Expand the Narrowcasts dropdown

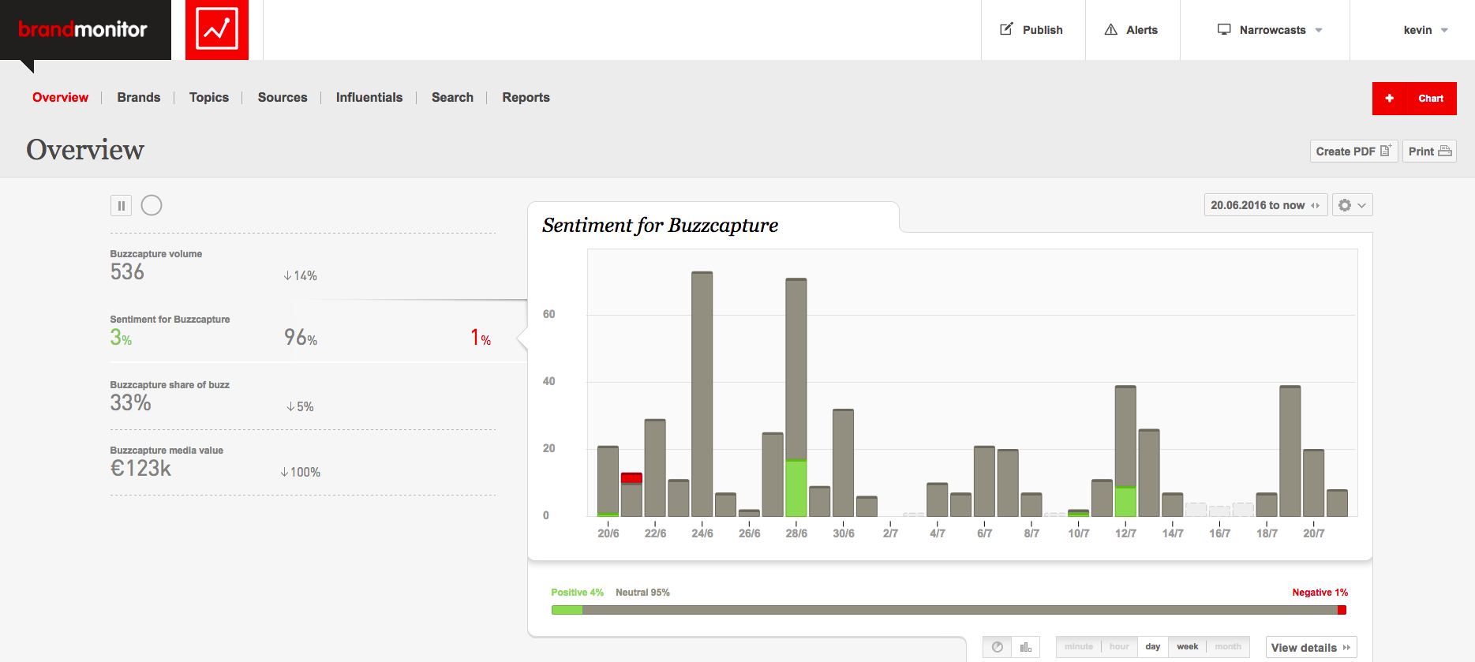tap(1270, 30)
